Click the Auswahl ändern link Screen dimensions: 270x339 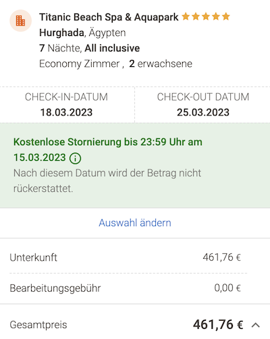135,223
